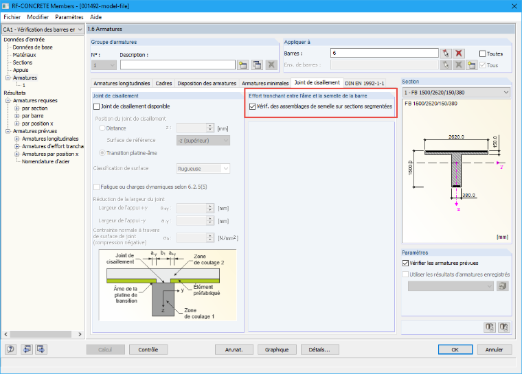Click the previous window arrow icon
Viewport: 522px width, 374px height.
[x=26, y=349]
